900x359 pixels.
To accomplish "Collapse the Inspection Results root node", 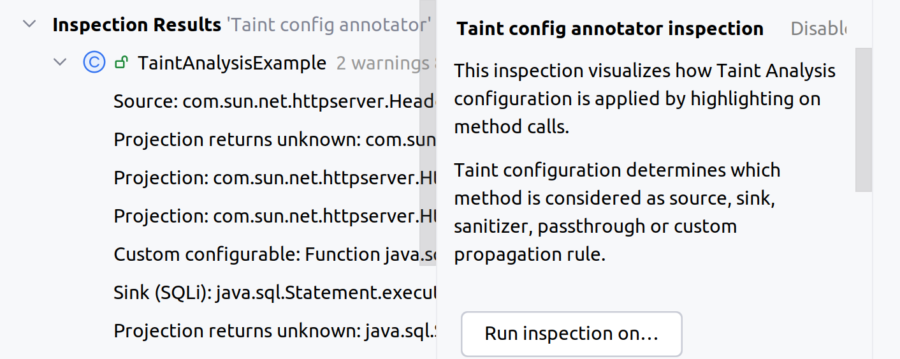I will click(x=29, y=25).
